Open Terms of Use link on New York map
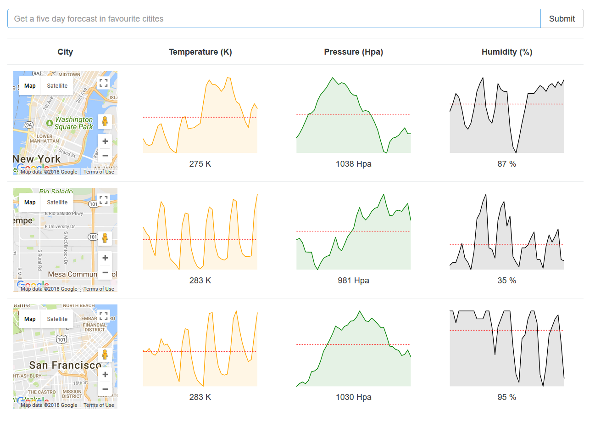The width and height of the screenshot is (595, 422). click(x=99, y=172)
